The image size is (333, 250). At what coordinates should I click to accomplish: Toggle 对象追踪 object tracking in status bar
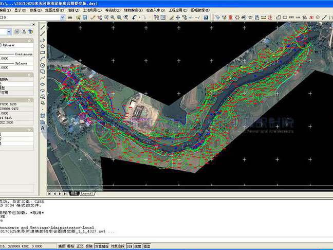(x=118, y=246)
